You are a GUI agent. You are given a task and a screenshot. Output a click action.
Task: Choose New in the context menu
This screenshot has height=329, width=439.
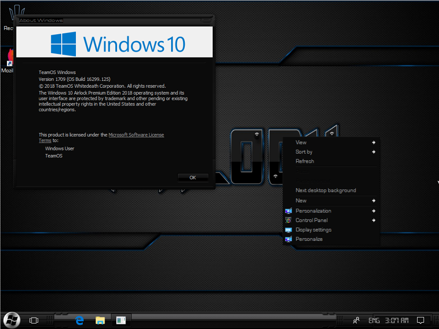(331, 201)
